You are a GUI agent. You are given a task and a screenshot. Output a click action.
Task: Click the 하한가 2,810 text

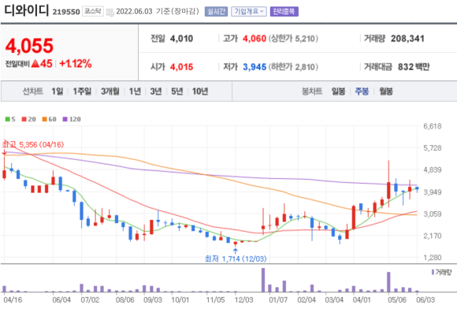click(x=293, y=67)
